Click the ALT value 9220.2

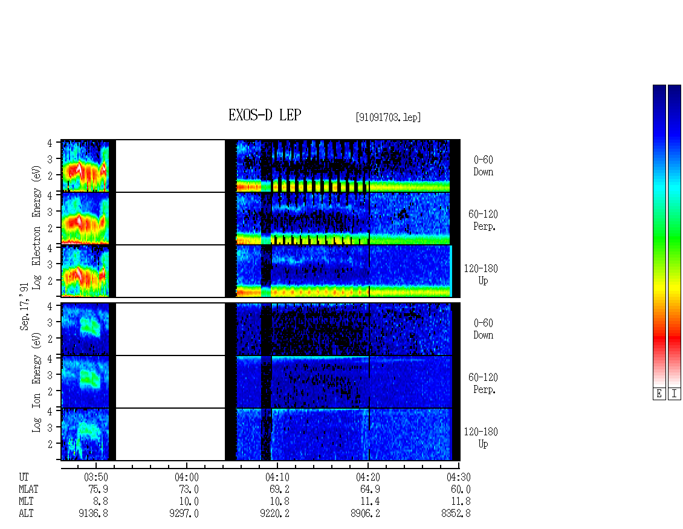(x=274, y=513)
